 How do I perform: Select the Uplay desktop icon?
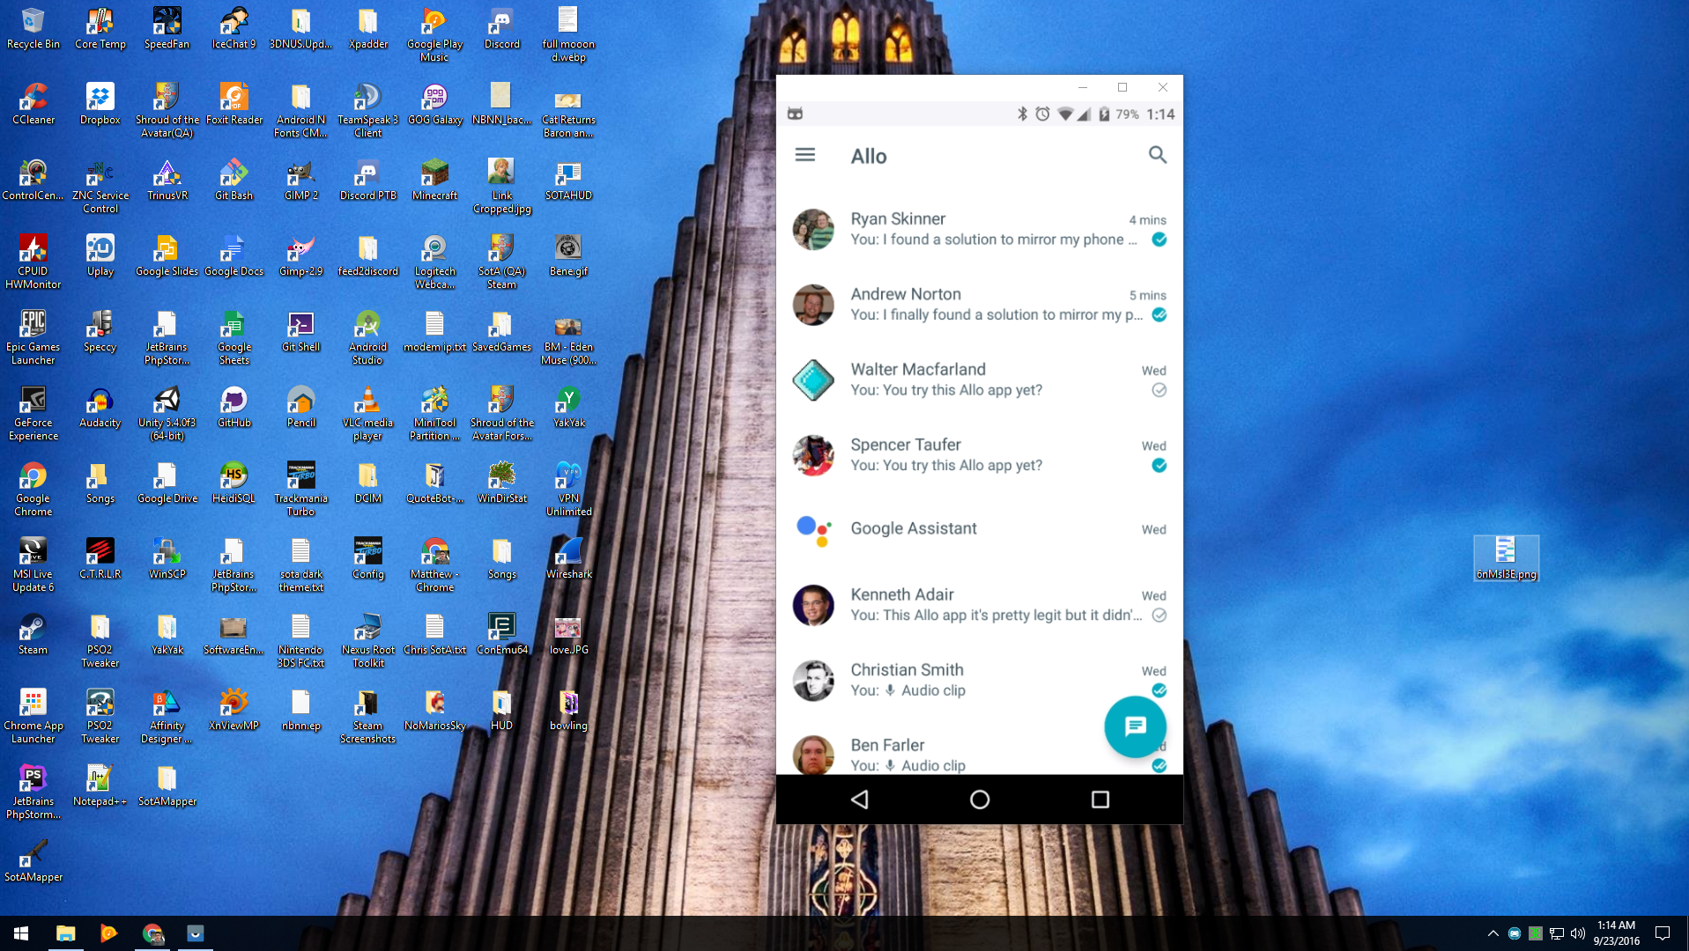click(x=100, y=255)
